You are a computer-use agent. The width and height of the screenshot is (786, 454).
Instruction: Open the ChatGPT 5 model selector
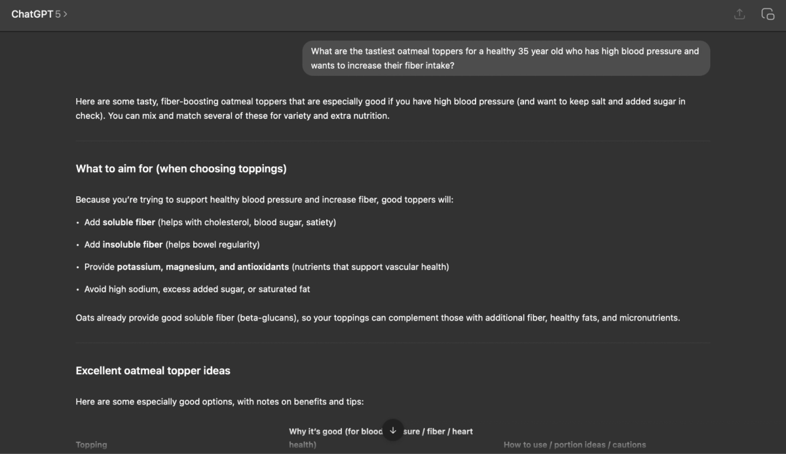pyautogui.click(x=39, y=13)
